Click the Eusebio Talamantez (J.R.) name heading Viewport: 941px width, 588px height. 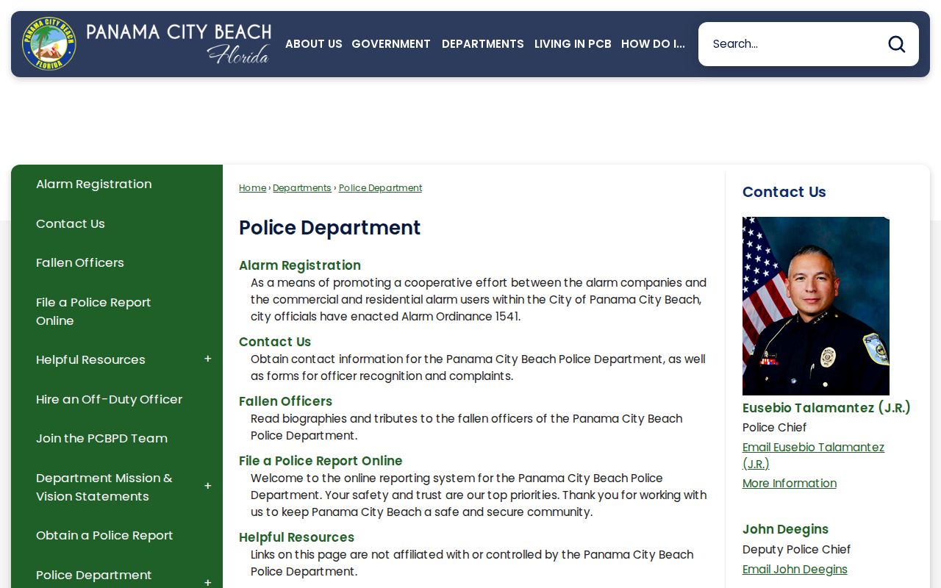[x=826, y=407]
